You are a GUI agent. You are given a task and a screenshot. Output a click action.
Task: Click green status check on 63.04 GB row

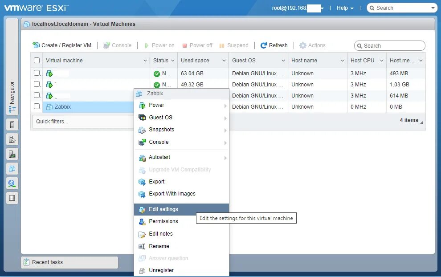pos(157,74)
